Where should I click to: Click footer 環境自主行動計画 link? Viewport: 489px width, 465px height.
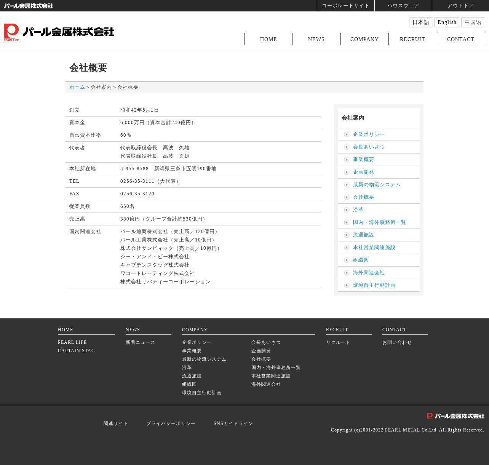point(202,393)
